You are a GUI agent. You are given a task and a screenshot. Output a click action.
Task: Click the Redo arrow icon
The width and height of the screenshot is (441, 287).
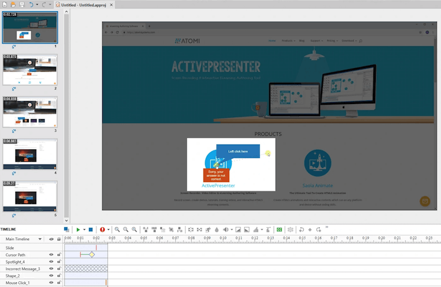pos(44,5)
